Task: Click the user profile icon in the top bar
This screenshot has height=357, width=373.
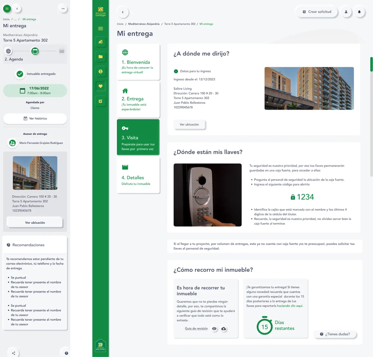Action: [346, 12]
